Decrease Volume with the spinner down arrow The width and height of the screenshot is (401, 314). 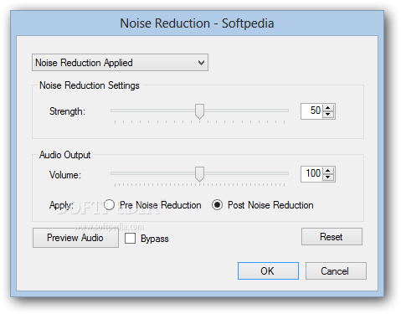click(328, 178)
